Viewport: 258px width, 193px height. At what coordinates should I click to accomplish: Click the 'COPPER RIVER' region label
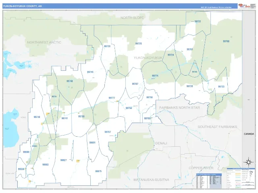(x=201, y=168)
